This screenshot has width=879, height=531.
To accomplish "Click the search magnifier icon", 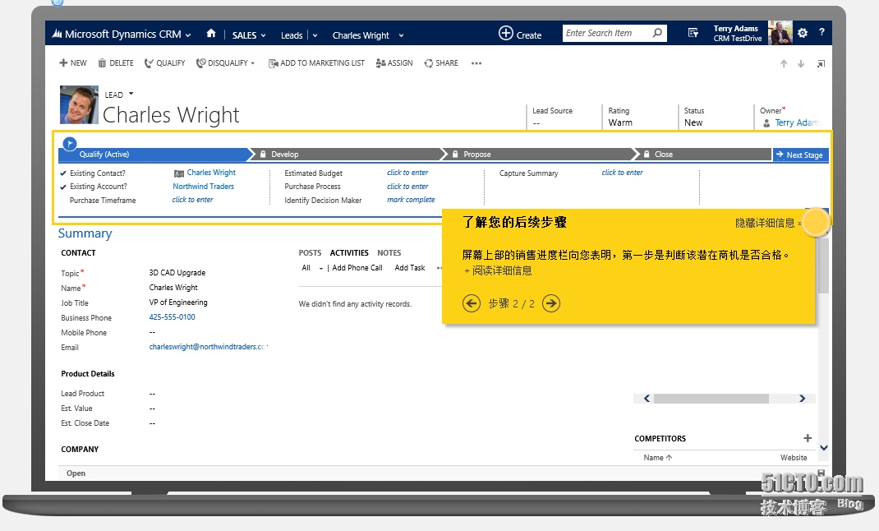I will click(657, 33).
